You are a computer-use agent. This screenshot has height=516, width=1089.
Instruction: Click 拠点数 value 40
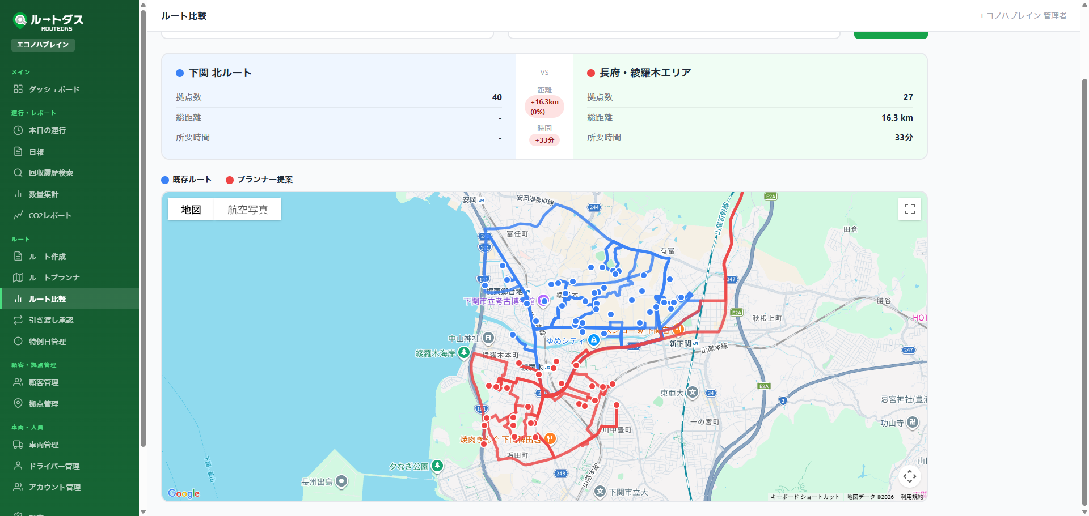(x=497, y=97)
